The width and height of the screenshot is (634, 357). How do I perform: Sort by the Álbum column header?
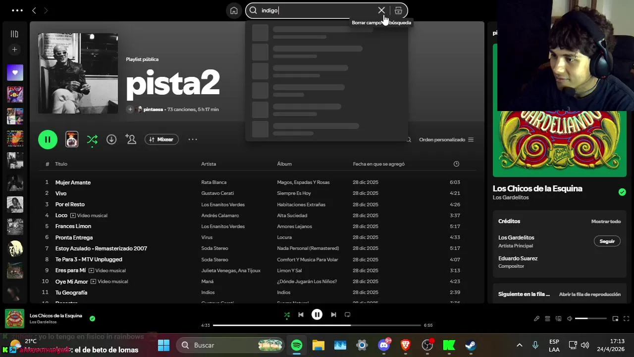coord(284,164)
